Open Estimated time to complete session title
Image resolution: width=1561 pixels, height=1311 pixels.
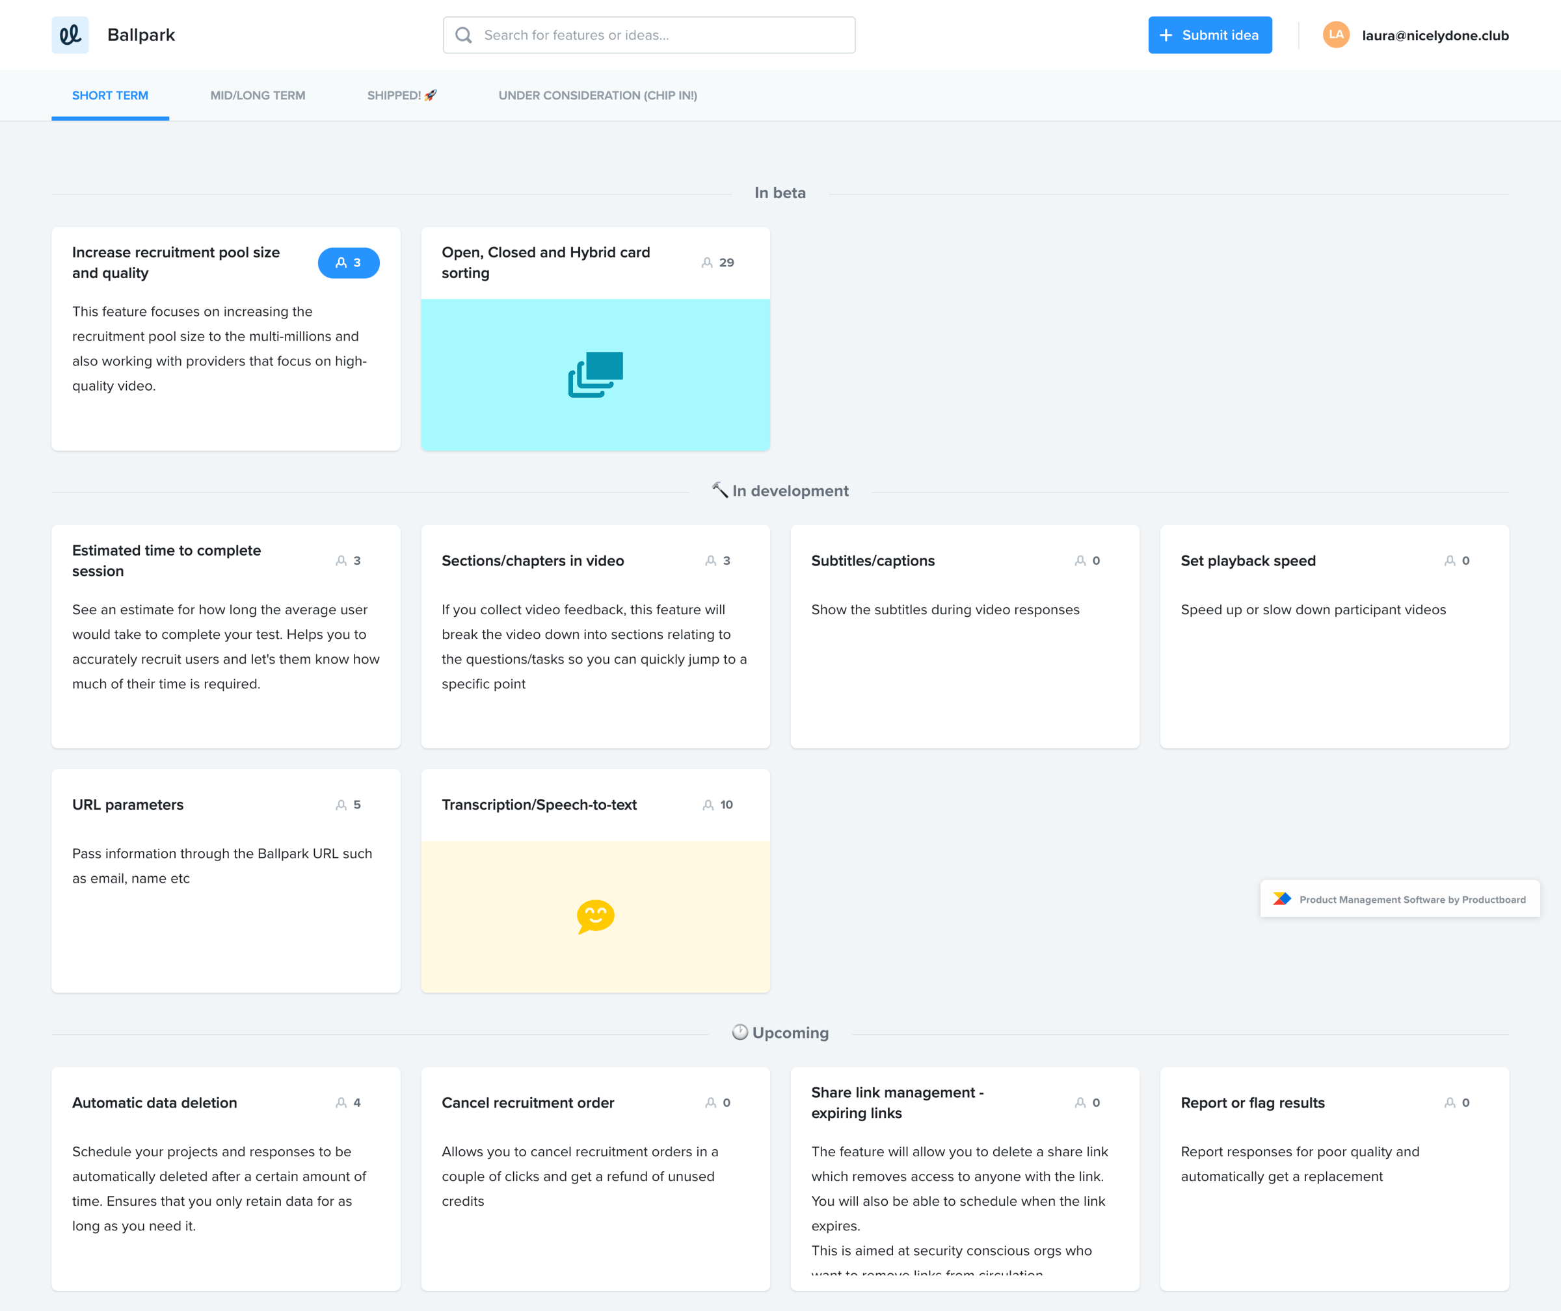tap(166, 561)
